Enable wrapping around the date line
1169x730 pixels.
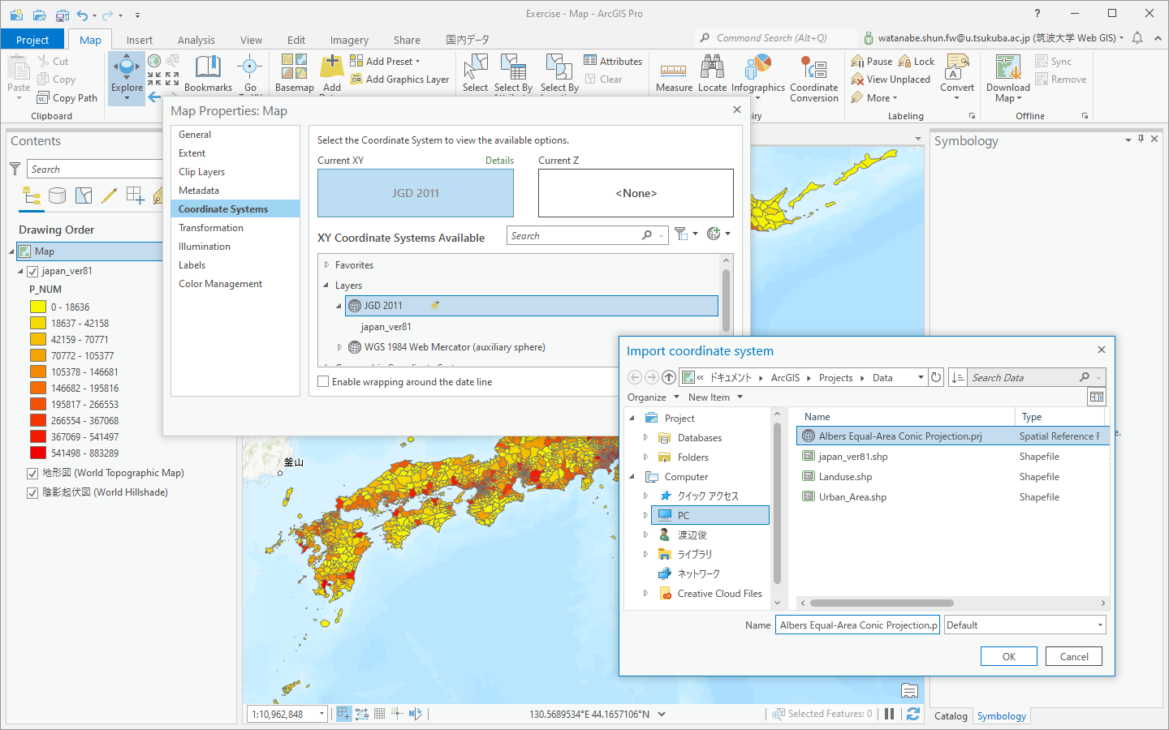(x=324, y=381)
